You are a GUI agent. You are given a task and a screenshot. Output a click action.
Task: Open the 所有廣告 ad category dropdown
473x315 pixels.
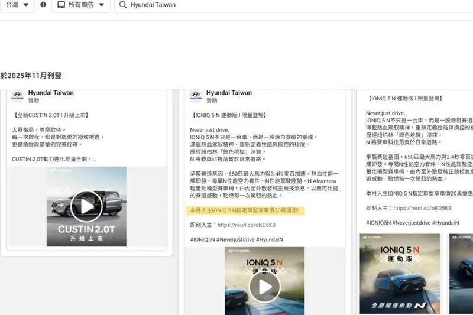pyautogui.click(x=81, y=5)
